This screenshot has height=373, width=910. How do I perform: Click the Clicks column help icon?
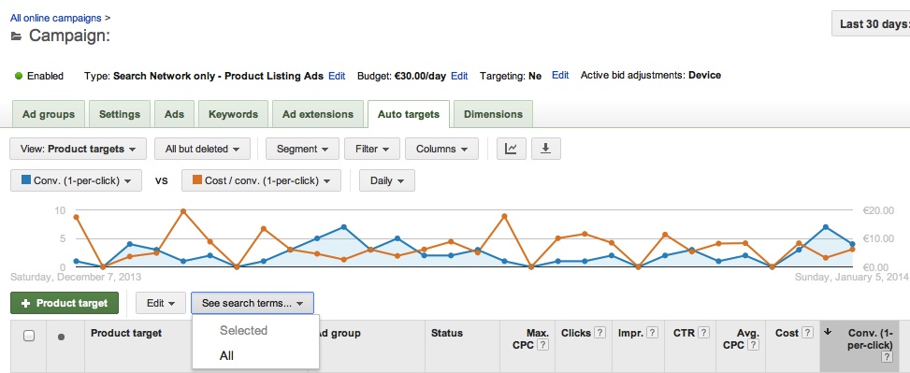[600, 333]
